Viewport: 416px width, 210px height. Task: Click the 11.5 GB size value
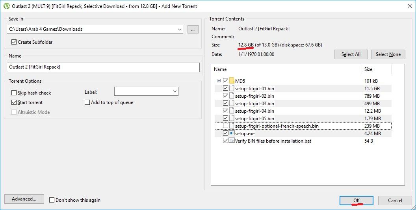coord(372,88)
